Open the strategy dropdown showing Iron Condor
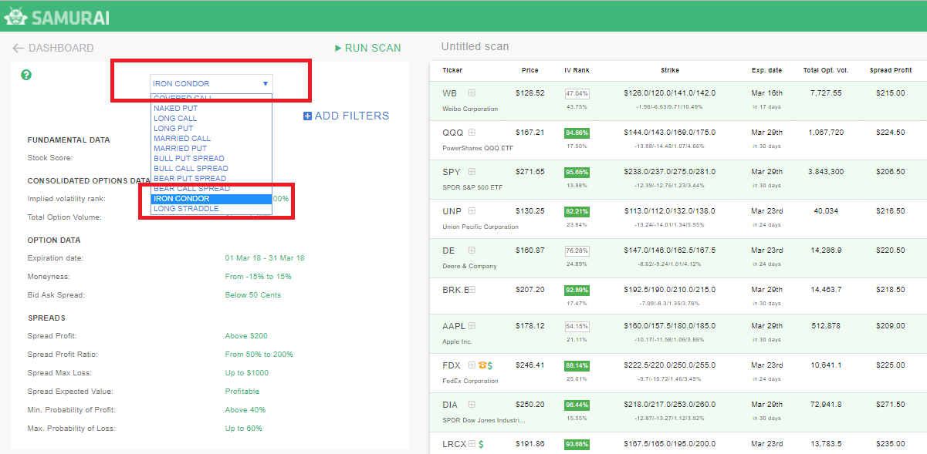This screenshot has height=454, width=927. click(211, 83)
